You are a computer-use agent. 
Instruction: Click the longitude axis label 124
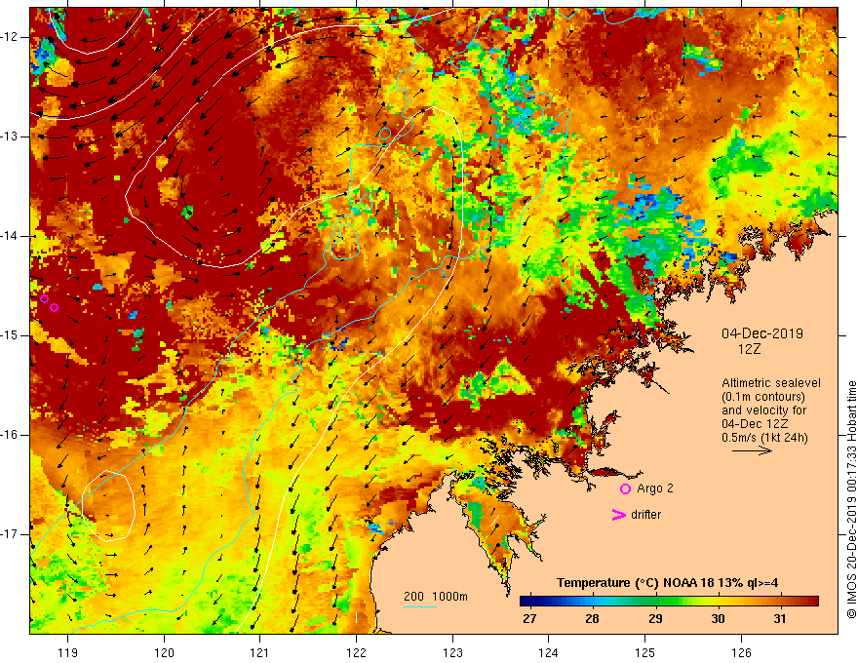pos(549,652)
